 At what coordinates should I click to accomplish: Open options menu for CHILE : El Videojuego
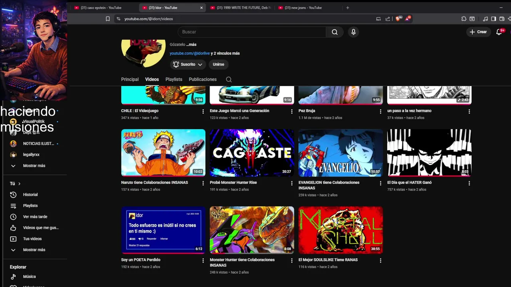(203, 112)
